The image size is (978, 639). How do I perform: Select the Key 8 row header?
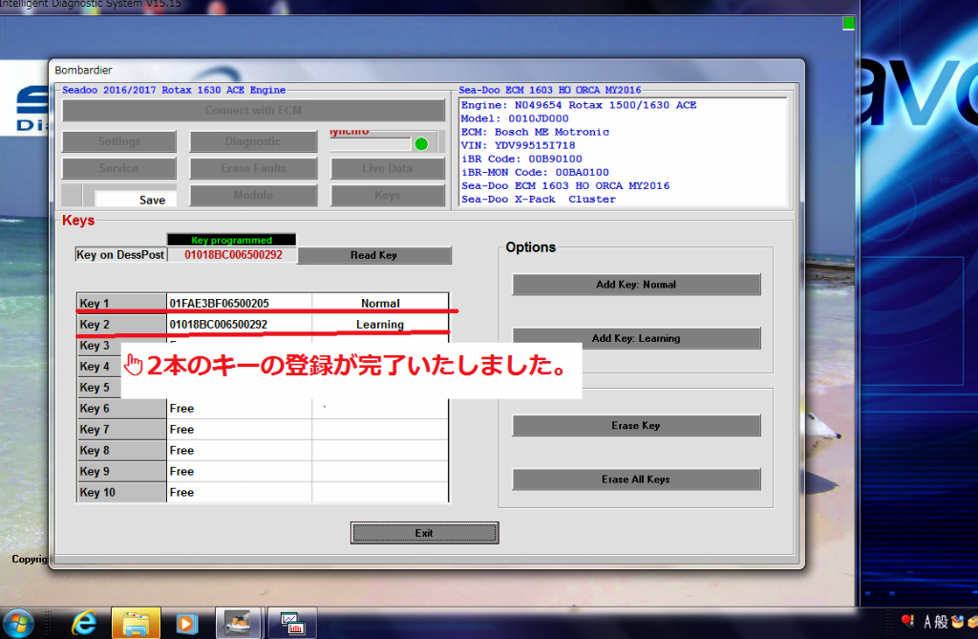[121, 451]
